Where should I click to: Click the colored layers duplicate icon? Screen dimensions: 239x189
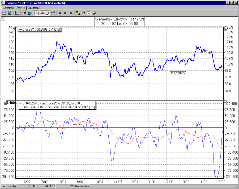click(x=78, y=13)
